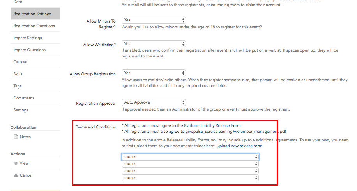This screenshot has height=191, width=357.
Task: Open the third additional agreement -none- dropdown
Action: click(x=190, y=171)
